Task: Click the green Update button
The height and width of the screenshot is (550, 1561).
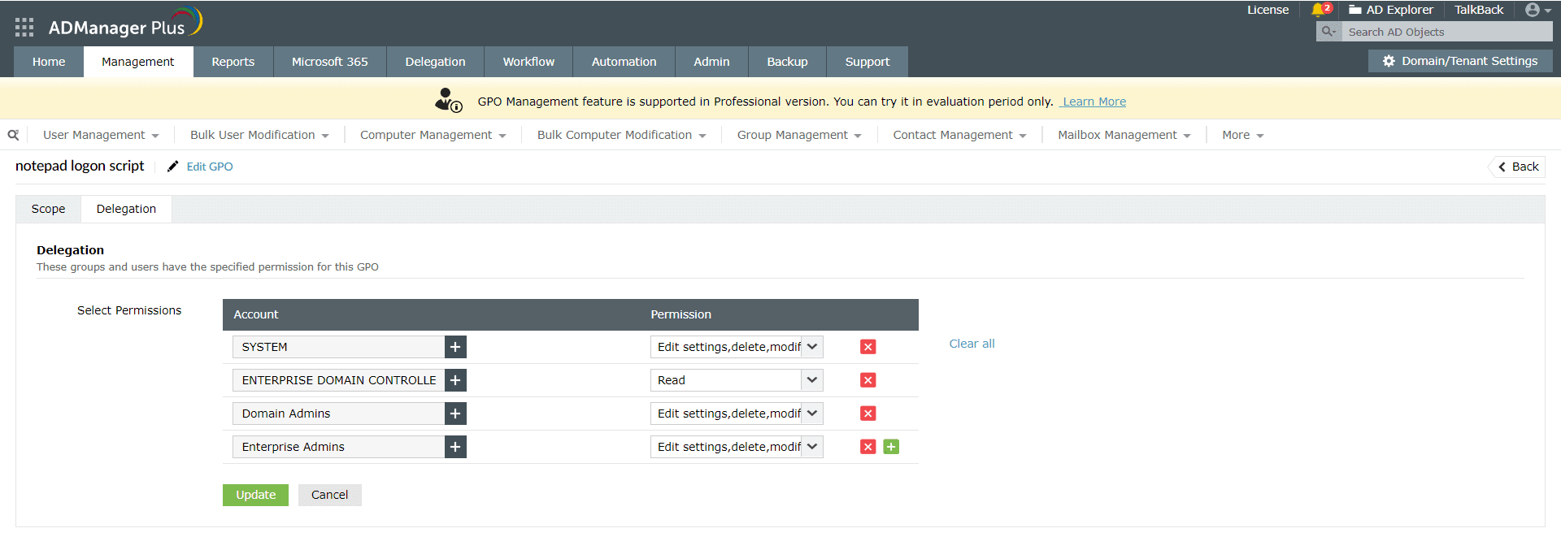Action: pos(255,495)
